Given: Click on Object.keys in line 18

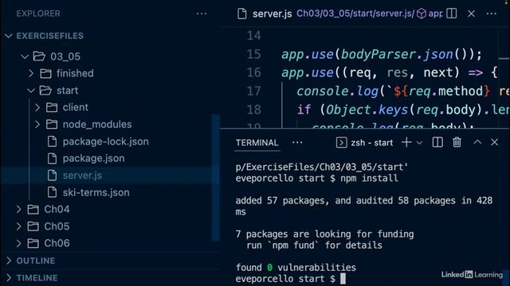Looking at the screenshot, I should point(367,110).
